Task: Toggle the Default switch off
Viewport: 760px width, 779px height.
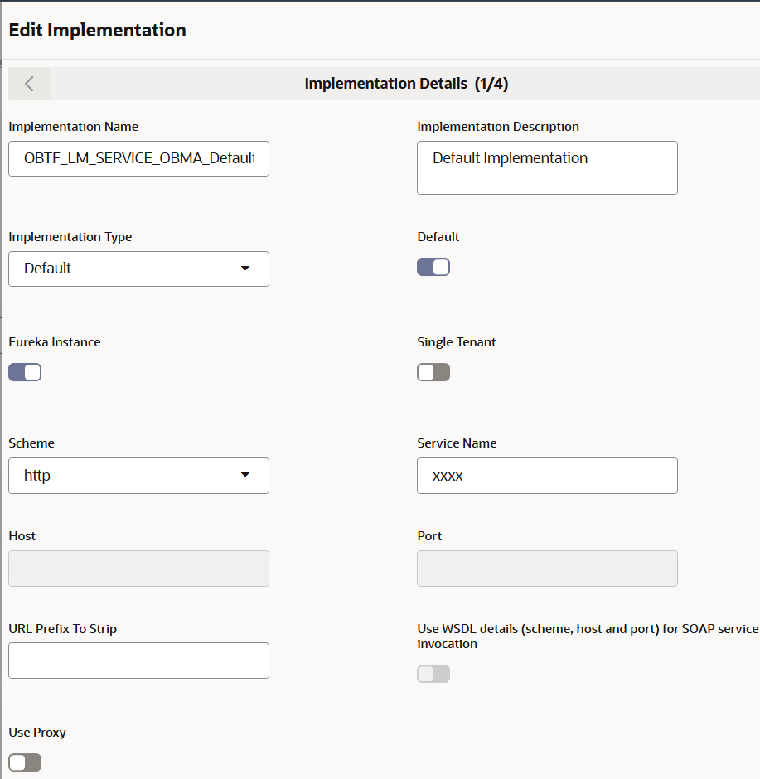Action: pos(433,267)
